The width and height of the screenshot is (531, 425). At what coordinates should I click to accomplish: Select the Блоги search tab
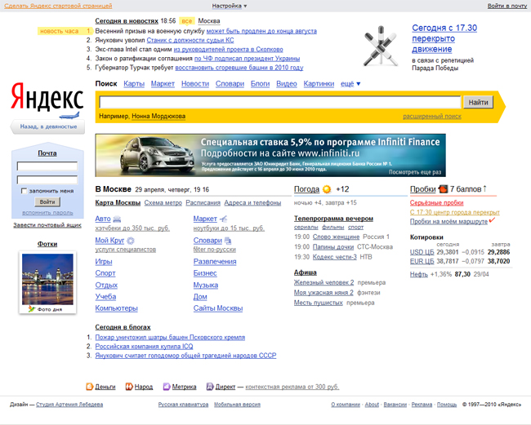tap(260, 83)
